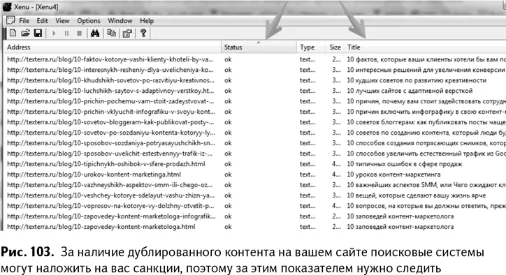This screenshot has height=275, width=506.
Task: Click the Open file folder icon
Action: pyautogui.click(x=25, y=34)
